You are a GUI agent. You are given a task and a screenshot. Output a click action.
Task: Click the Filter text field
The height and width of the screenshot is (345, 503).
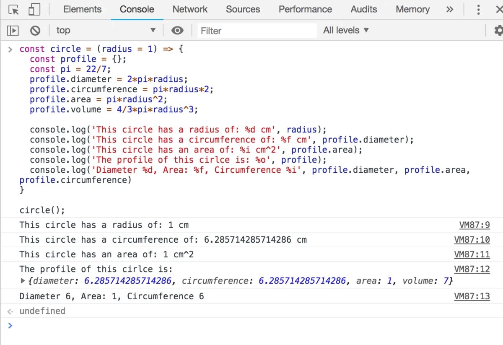tap(257, 31)
